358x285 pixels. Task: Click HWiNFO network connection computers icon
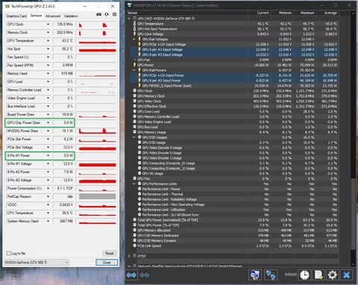pos(271,275)
